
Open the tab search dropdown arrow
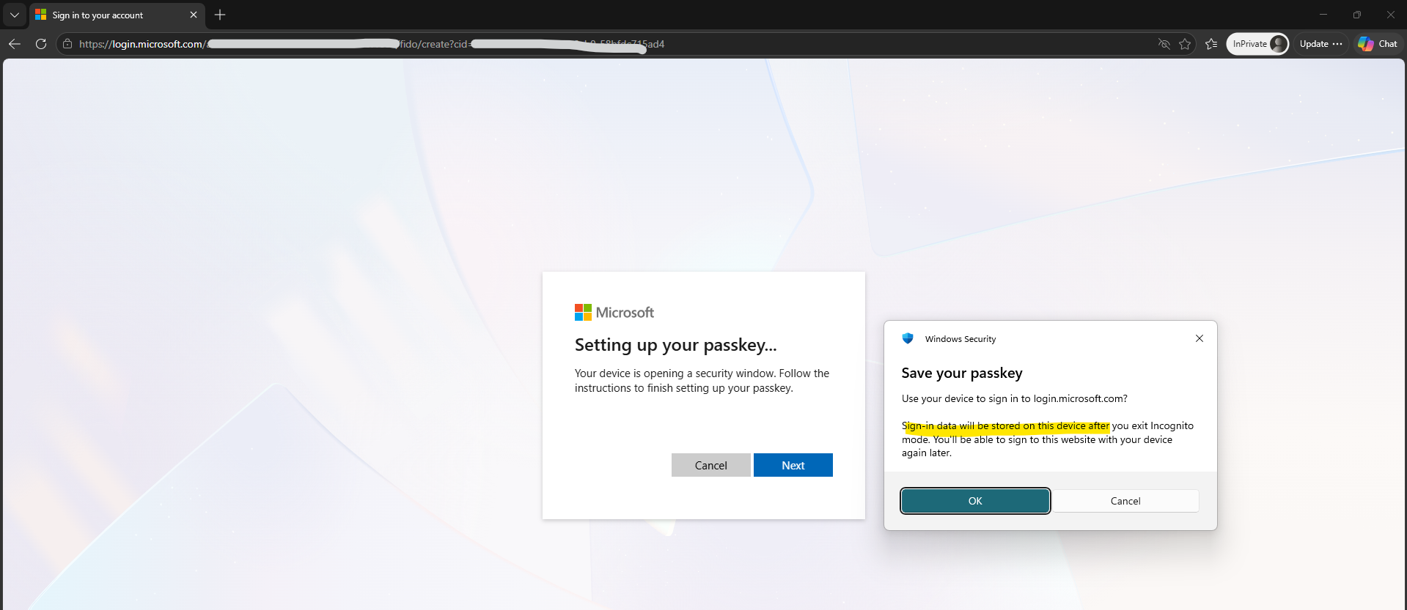point(15,15)
